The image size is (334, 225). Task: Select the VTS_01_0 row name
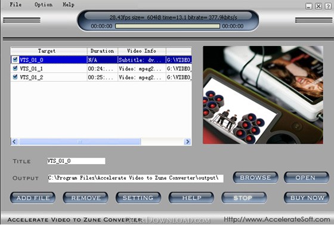32,60
